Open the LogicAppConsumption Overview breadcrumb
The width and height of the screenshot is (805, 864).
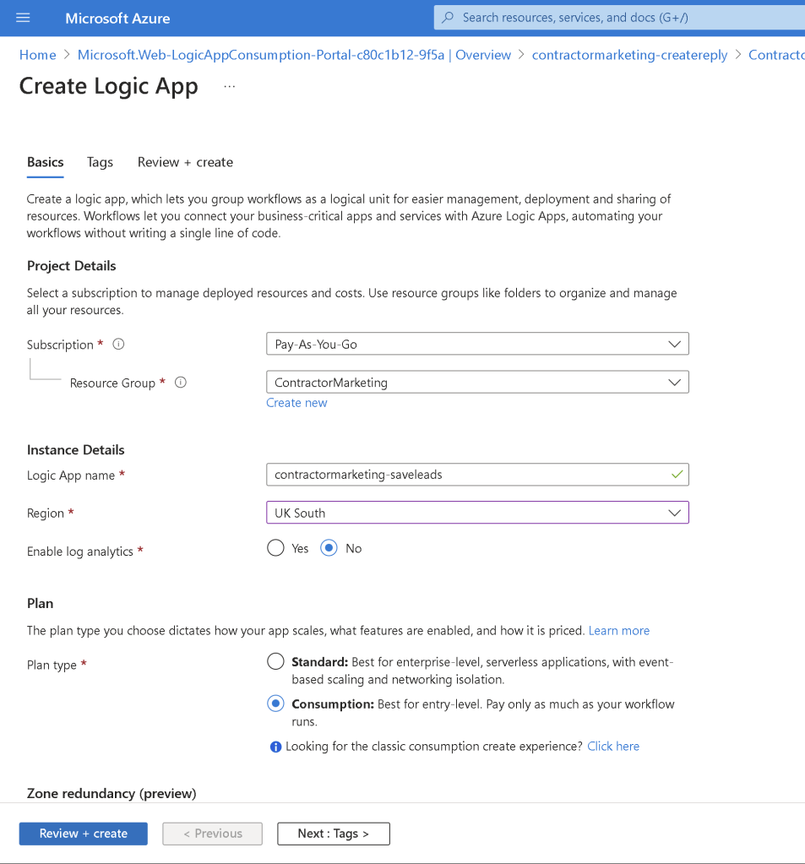[294, 55]
